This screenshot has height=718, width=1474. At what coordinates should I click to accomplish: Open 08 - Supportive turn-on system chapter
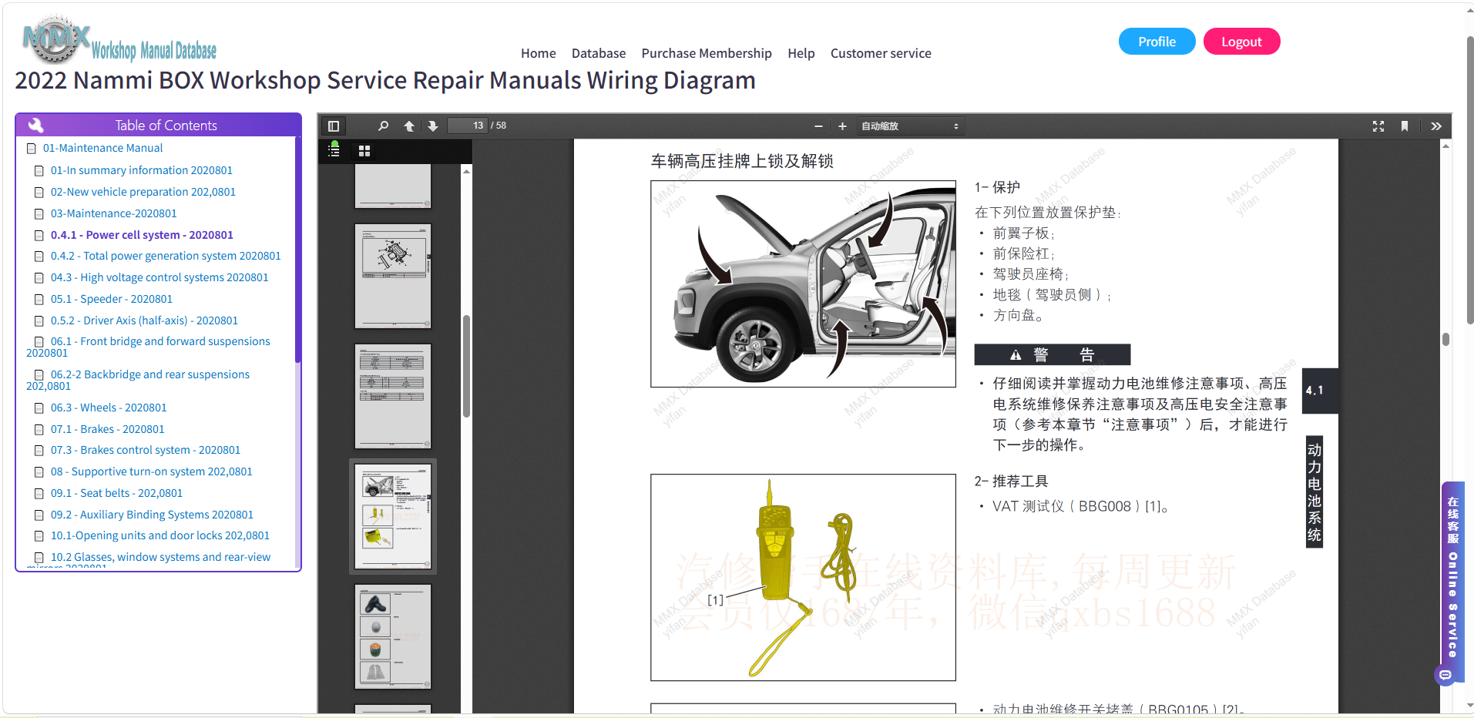tap(152, 471)
